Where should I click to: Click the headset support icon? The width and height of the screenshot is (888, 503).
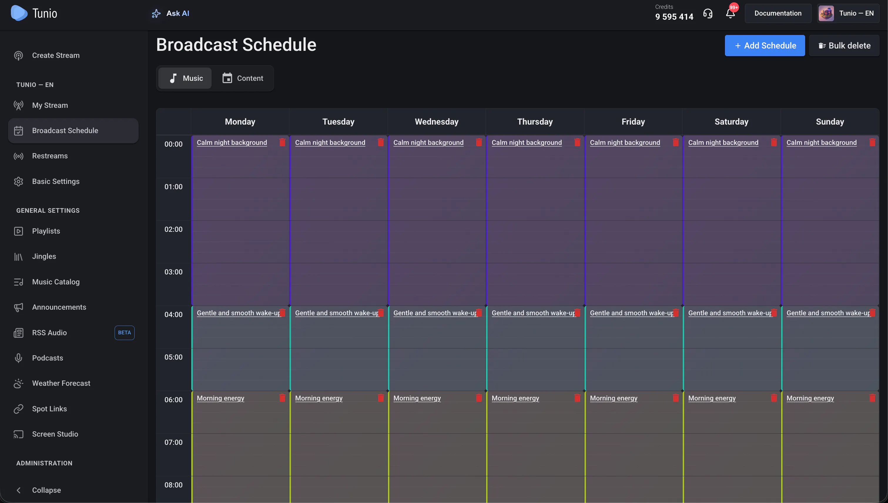pyautogui.click(x=708, y=14)
